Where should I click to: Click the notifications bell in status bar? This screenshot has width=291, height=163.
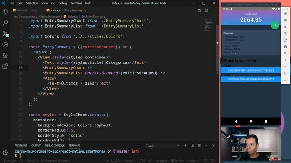(x=213, y=161)
